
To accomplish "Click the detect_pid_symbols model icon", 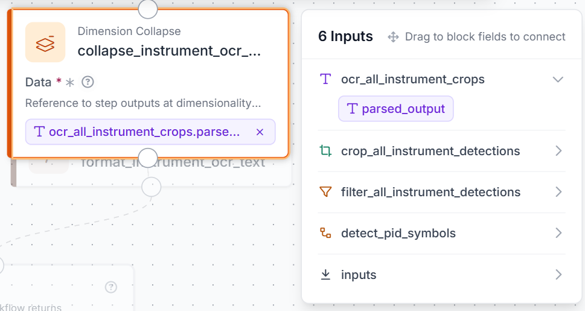I will click(x=325, y=233).
